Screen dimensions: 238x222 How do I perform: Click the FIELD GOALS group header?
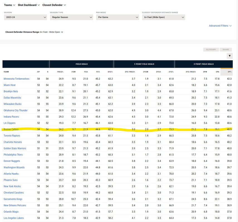tap(82, 64)
